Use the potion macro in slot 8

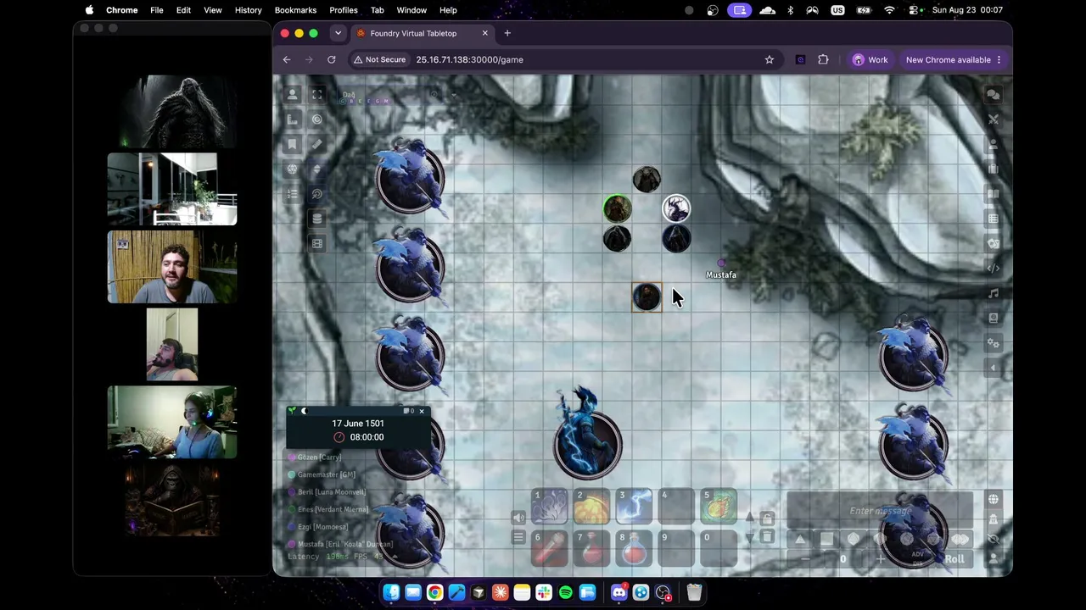click(634, 548)
